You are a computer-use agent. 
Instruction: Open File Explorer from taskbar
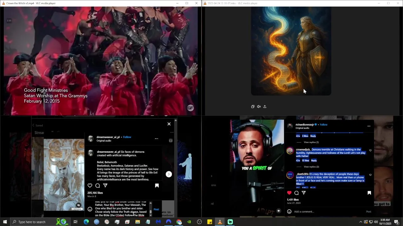(138, 222)
